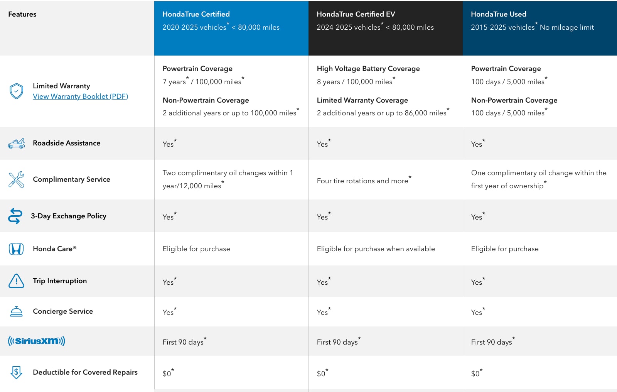Click the Concierge Service bell icon
Image resolution: width=617 pixels, height=392 pixels.
click(x=16, y=311)
